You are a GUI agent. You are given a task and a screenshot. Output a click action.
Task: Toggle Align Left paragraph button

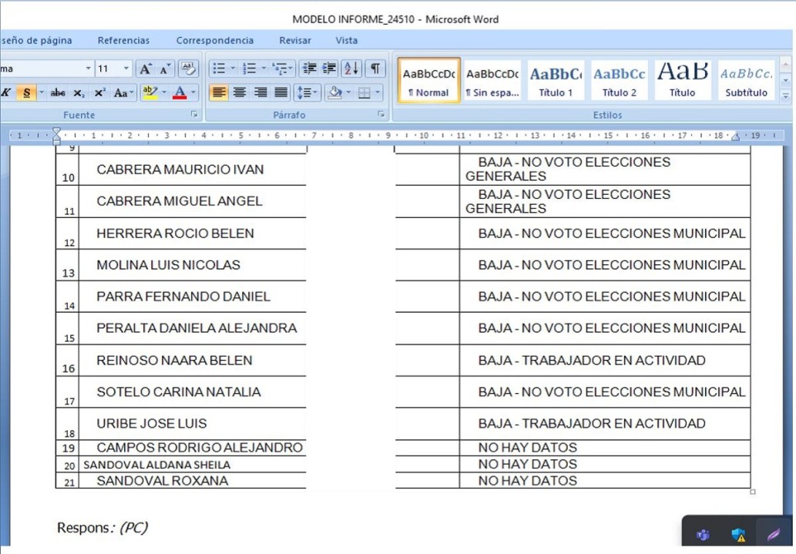(219, 93)
